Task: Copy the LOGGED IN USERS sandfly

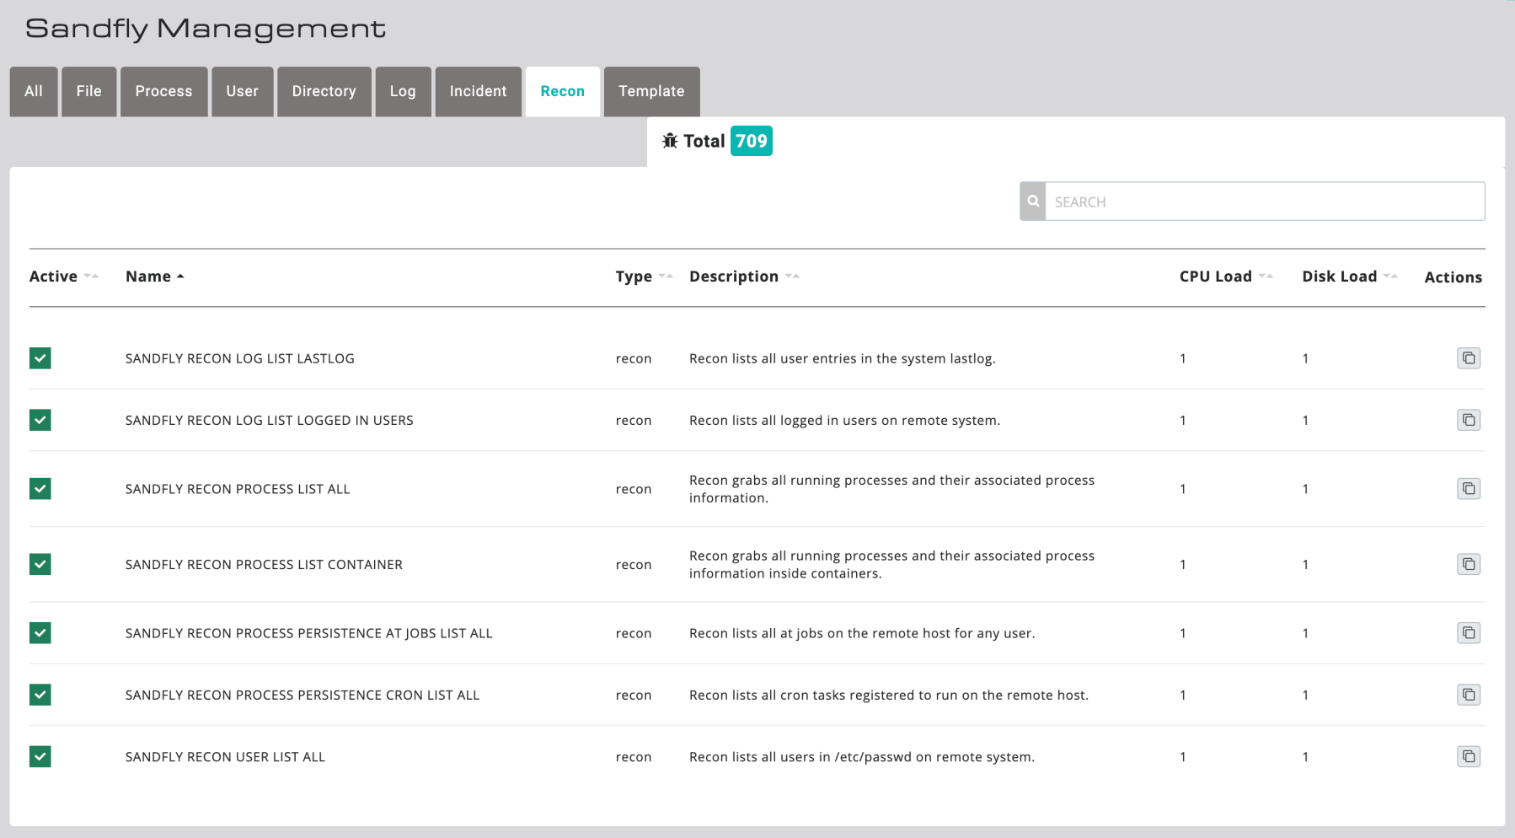Action: [x=1469, y=420]
